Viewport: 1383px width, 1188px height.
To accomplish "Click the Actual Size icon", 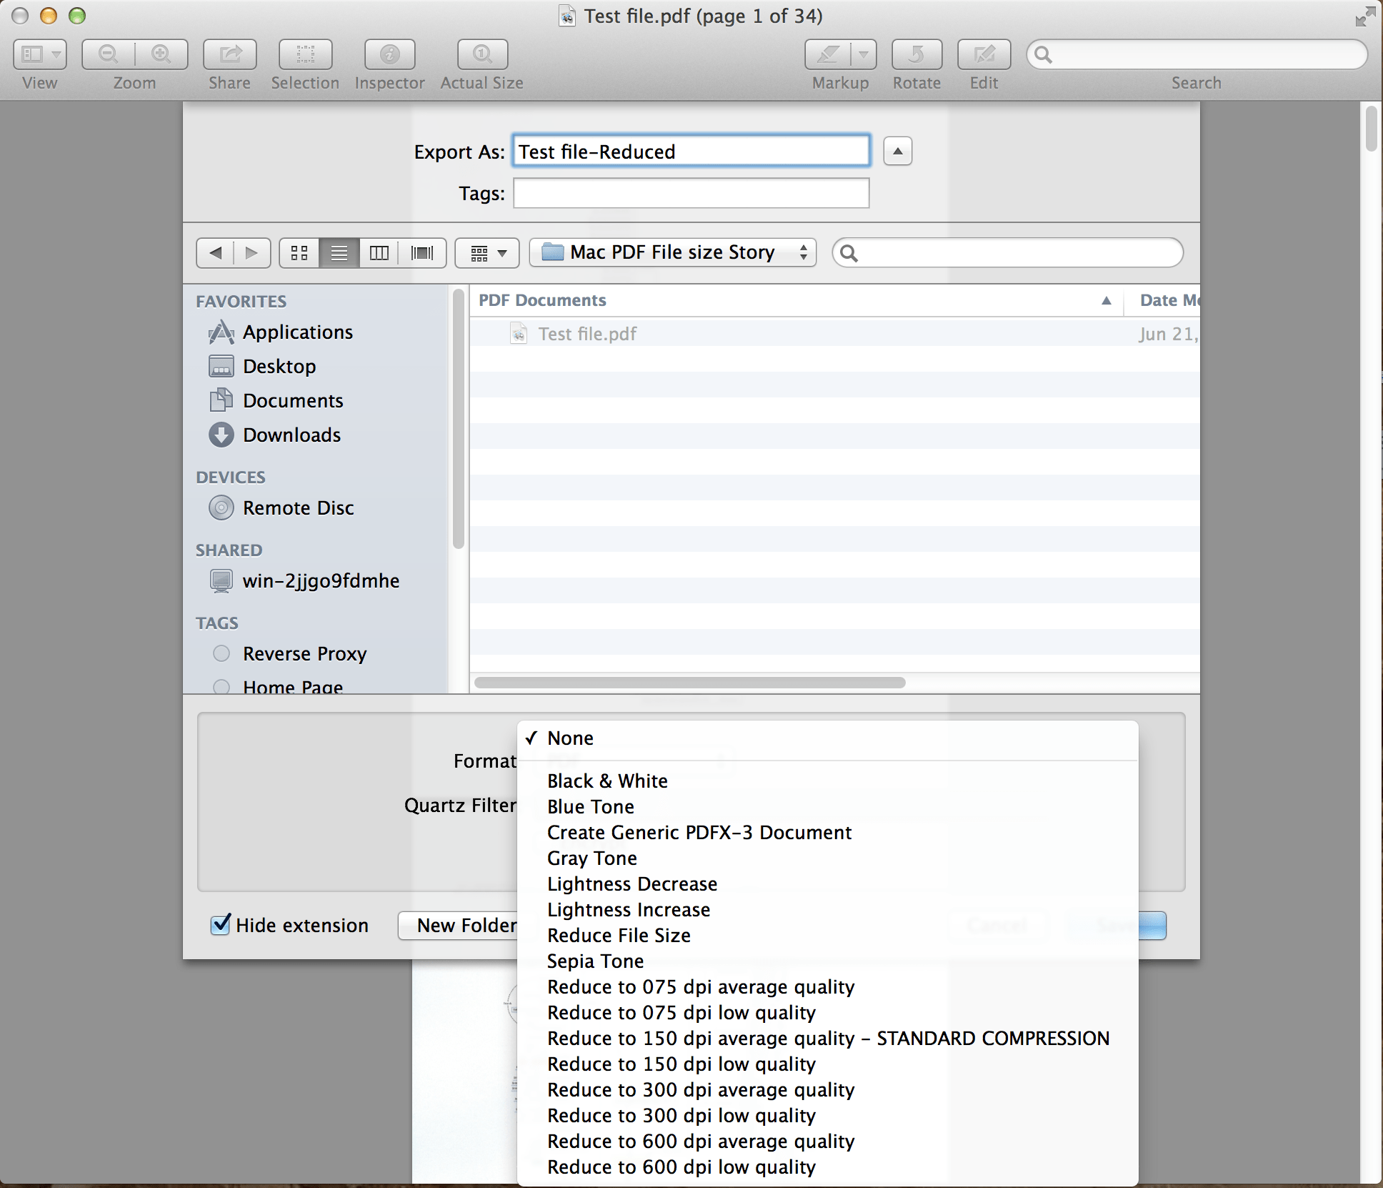I will point(481,54).
